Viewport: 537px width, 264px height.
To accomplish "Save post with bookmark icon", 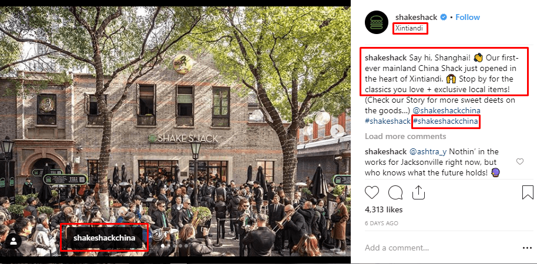I will [528, 192].
